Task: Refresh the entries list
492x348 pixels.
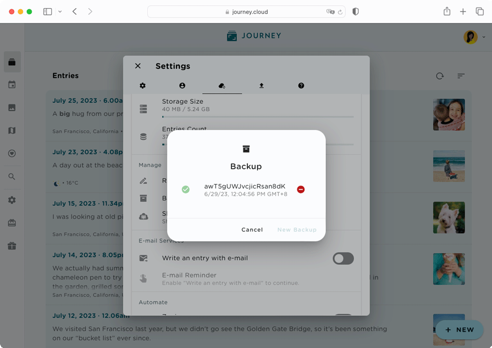Action: click(440, 76)
